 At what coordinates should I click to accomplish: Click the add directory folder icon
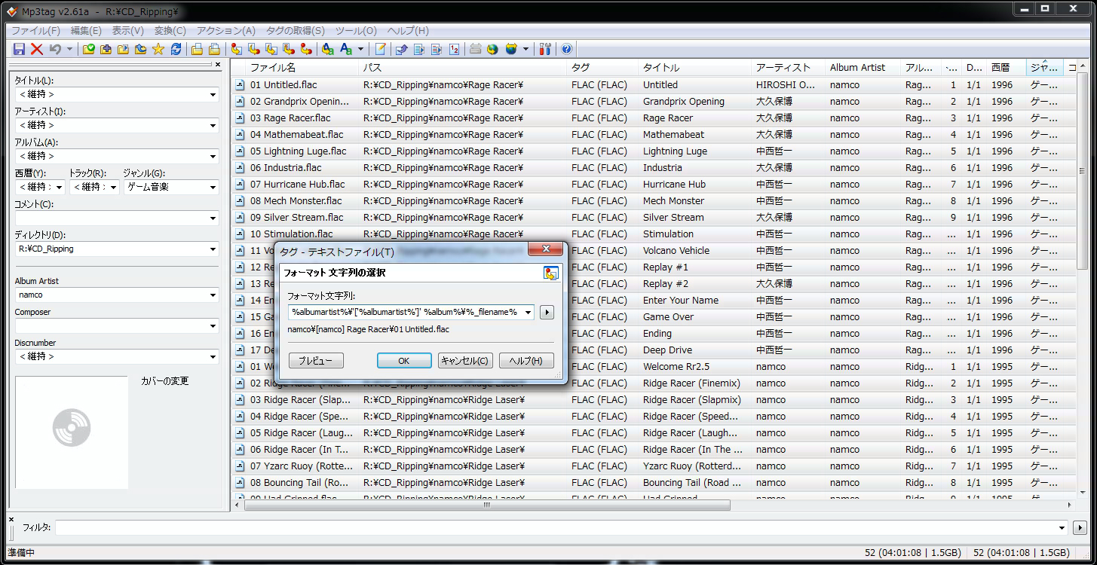pos(106,49)
